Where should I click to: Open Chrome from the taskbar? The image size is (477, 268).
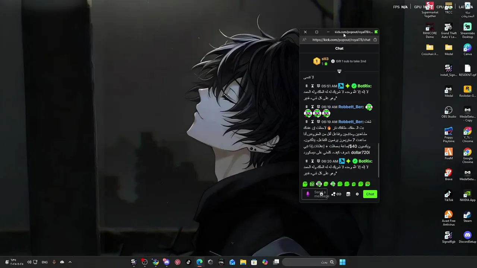[x=155, y=262]
